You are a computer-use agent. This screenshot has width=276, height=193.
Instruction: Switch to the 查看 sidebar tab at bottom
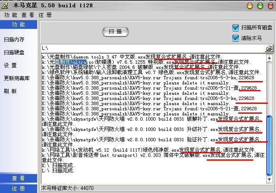(19, 178)
